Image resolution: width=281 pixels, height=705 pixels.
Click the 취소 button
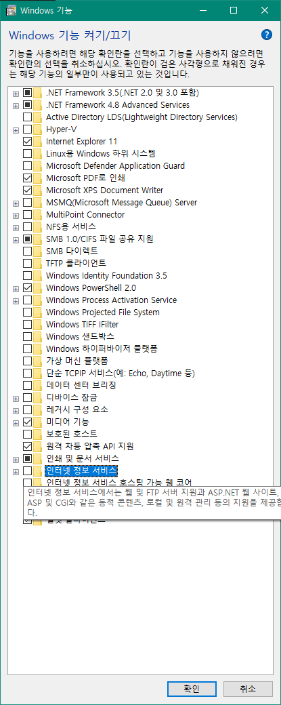pos(248,688)
